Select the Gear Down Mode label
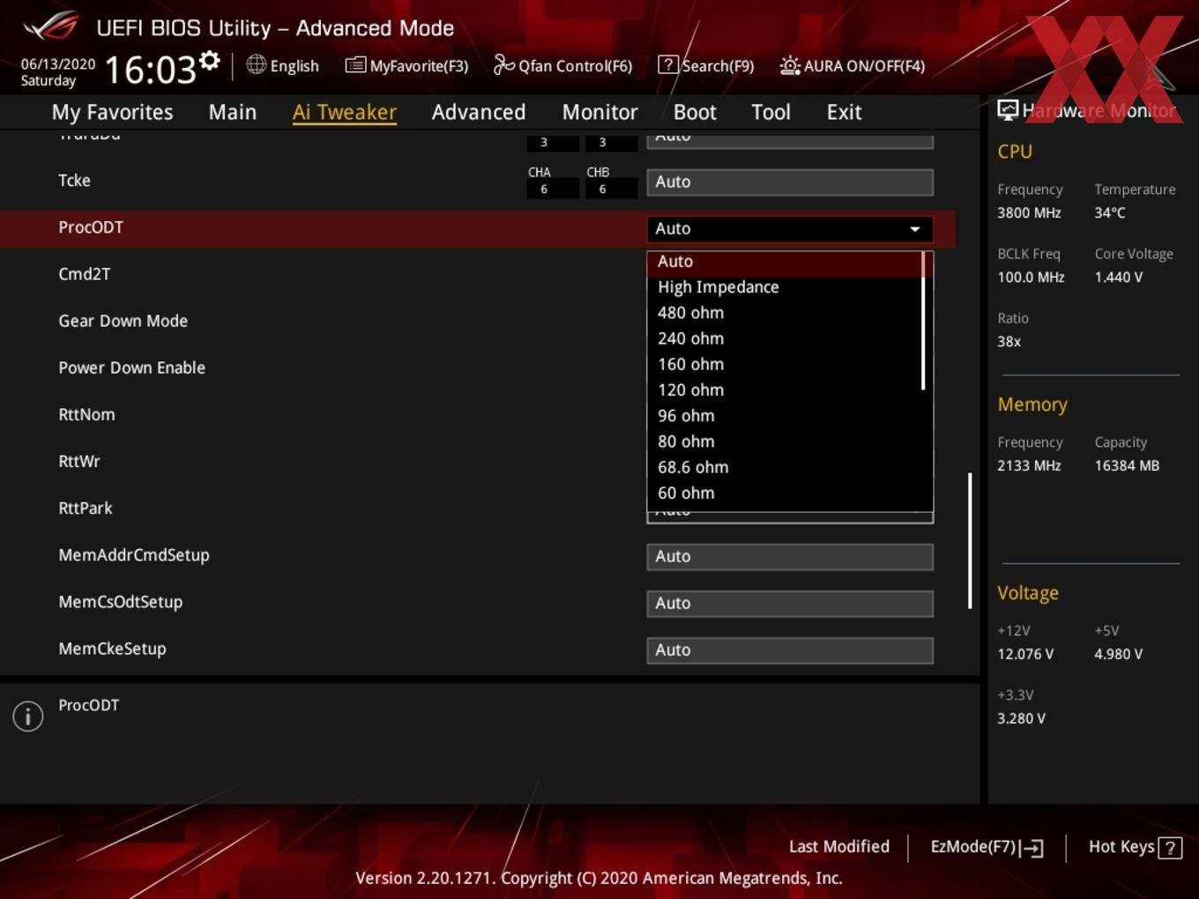 (123, 321)
